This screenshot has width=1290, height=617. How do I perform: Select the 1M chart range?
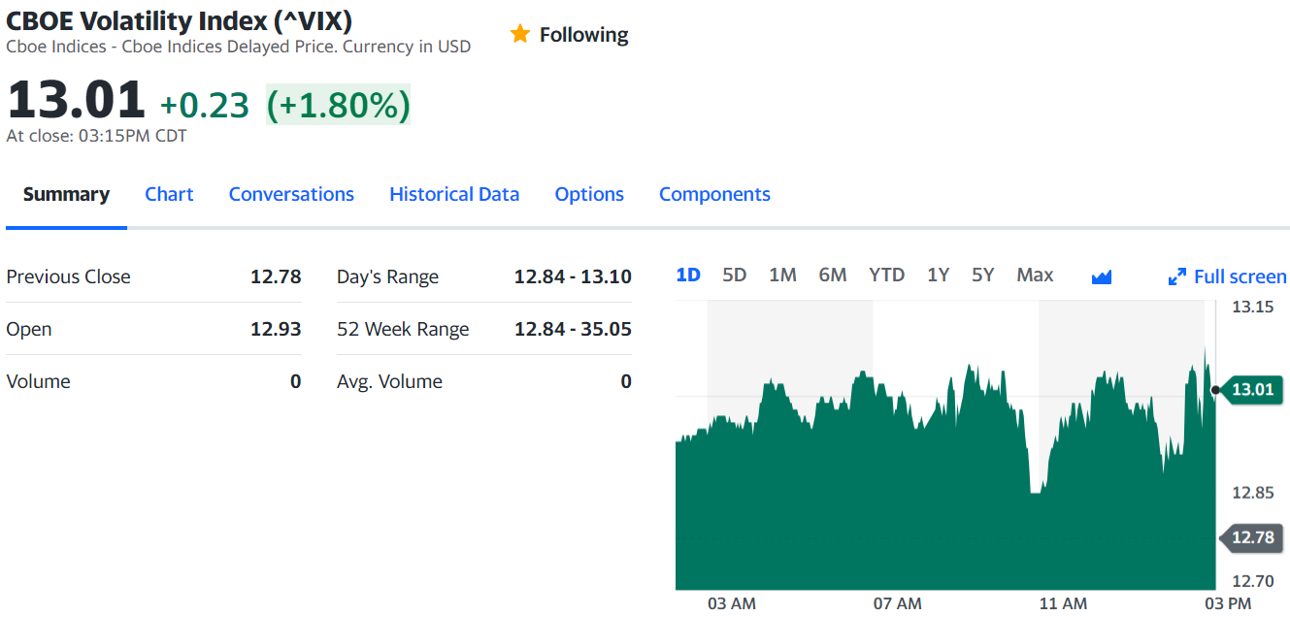782,275
